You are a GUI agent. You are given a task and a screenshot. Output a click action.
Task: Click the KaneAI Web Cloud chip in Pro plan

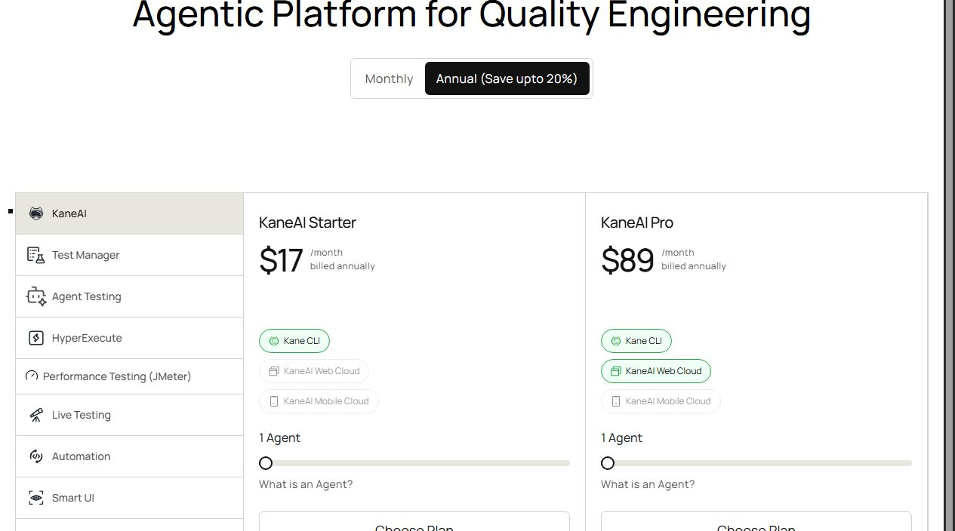pyautogui.click(x=656, y=371)
